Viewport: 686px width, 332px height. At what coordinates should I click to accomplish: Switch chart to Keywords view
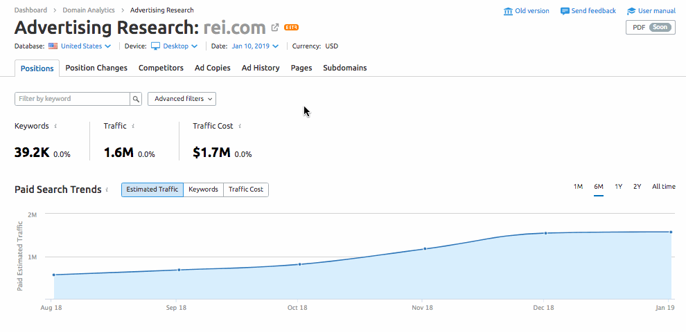pyautogui.click(x=203, y=190)
